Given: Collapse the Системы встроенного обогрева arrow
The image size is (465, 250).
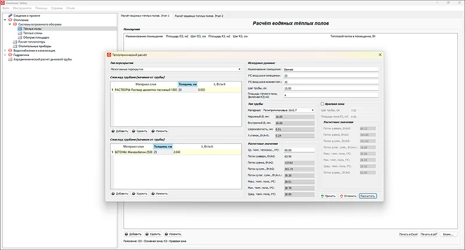Looking at the screenshot, I should (10, 24).
